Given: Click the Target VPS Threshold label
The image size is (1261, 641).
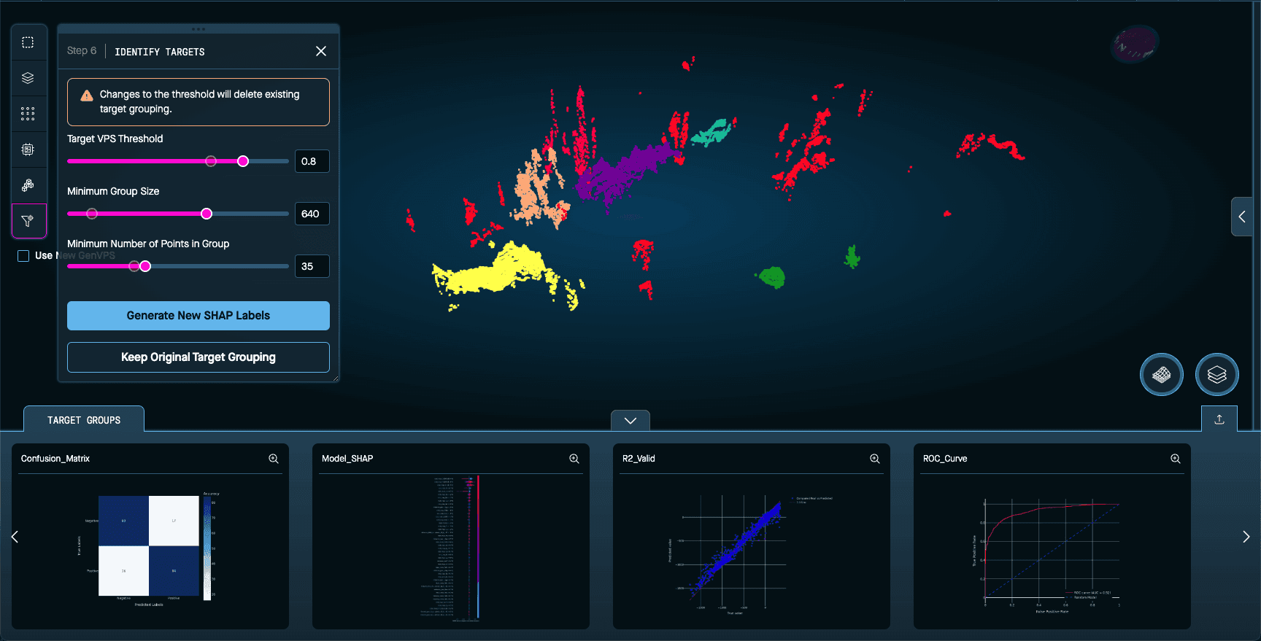Looking at the screenshot, I should pos(115,139).
